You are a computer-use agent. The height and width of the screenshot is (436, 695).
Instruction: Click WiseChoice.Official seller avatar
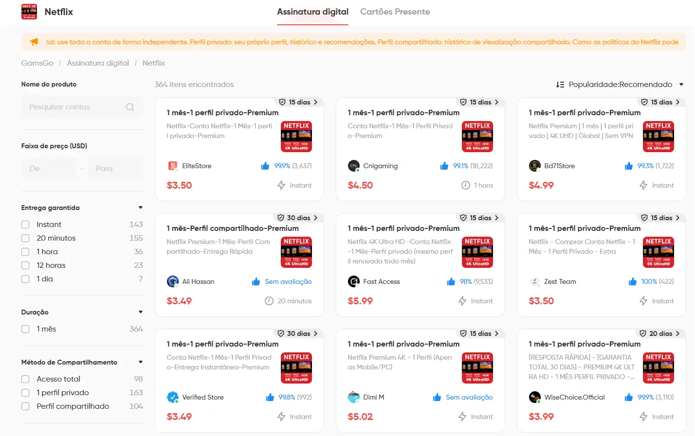(534, 397)
